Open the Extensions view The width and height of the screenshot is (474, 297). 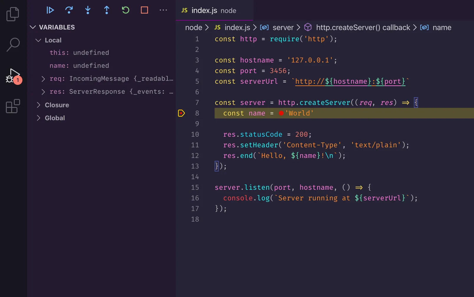point(13,106)
